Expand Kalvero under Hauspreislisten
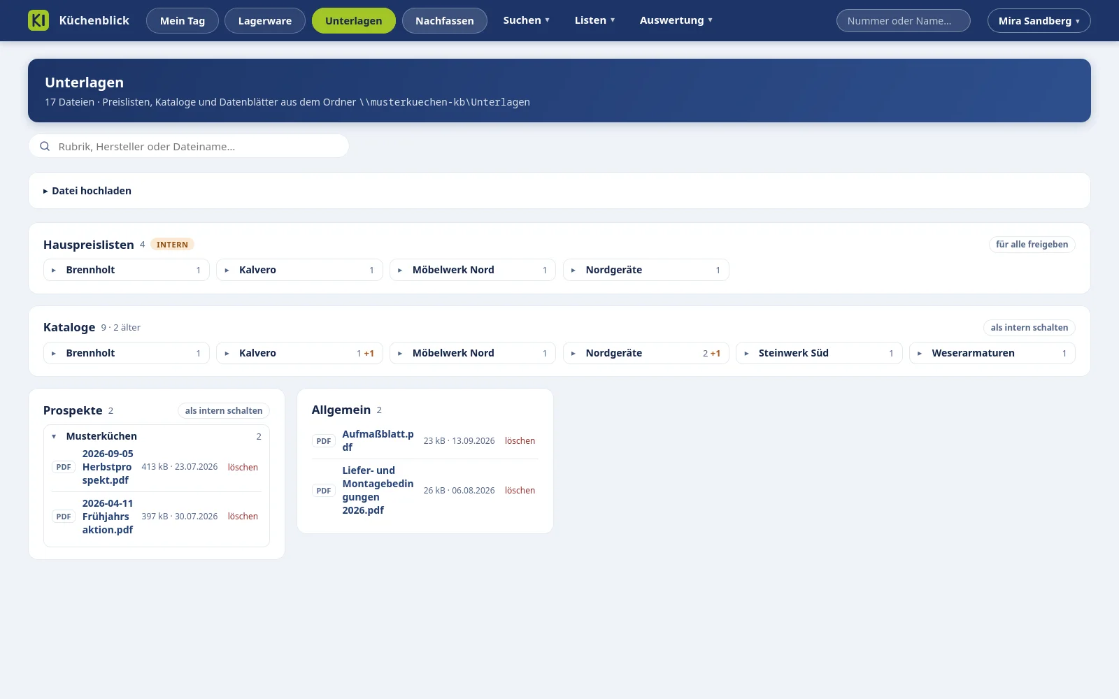The image size is (1119, 699). coord(299,270)
